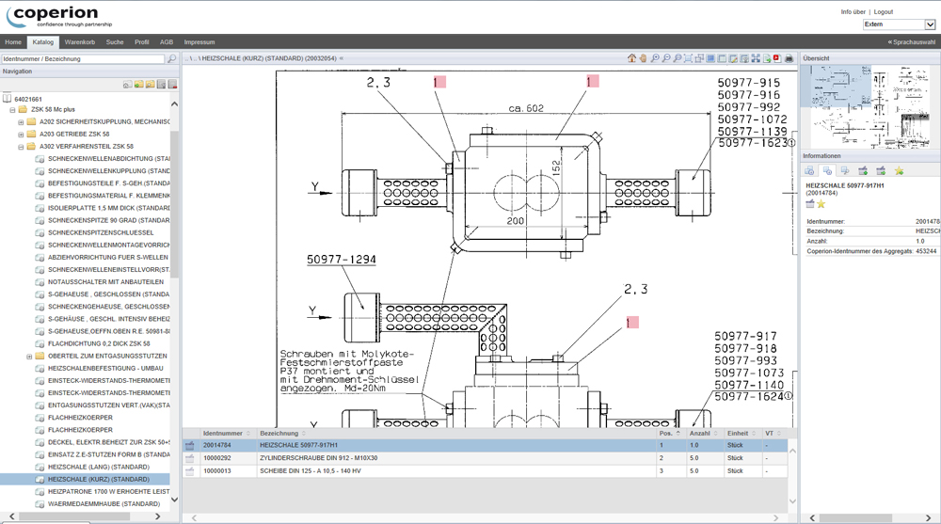Click the printer icon

click(789, 58)
